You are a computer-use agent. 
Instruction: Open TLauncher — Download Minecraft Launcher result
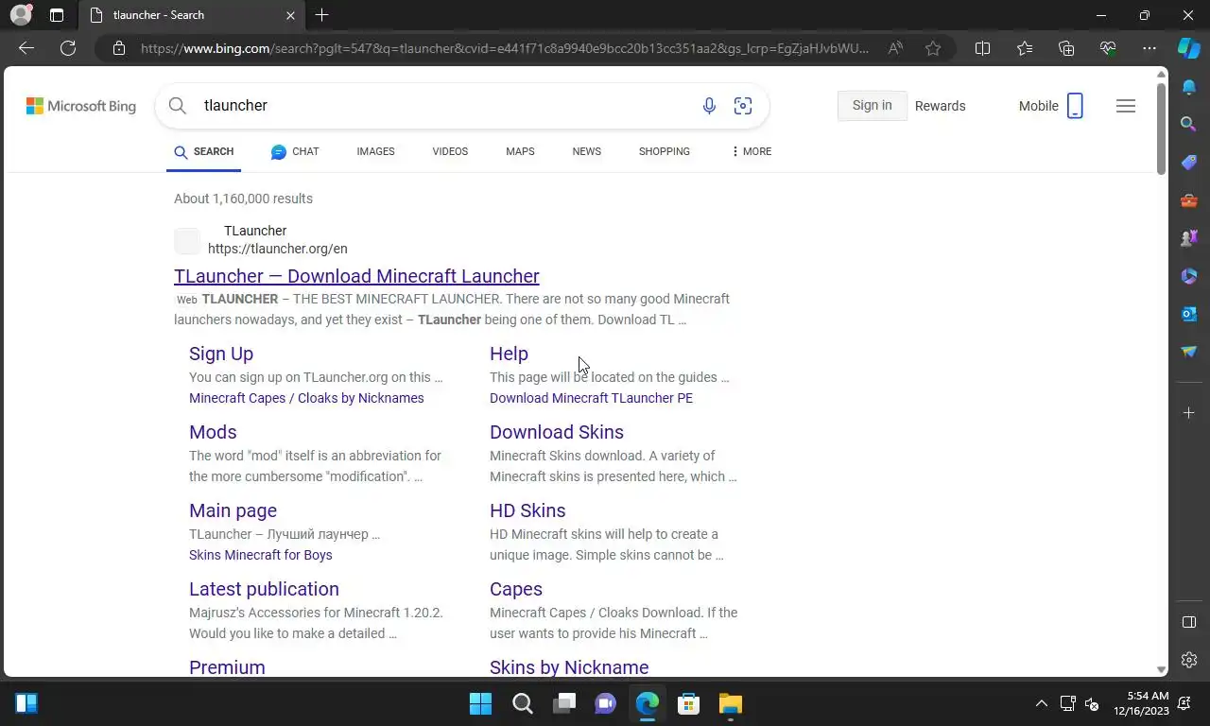(356, 276)
